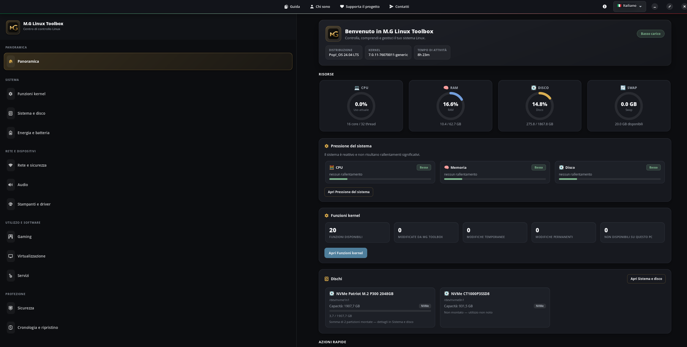Click the disk icon of NVMe CT1000P3SSD8
Image resolution: width=687 pixels, height=347 pixels.
pyautogui.click(x=447, y=293)
